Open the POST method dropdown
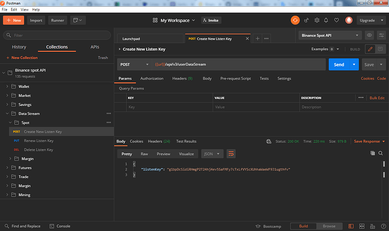The height and width of the screenshot is (231, 389). click(134, 65)
